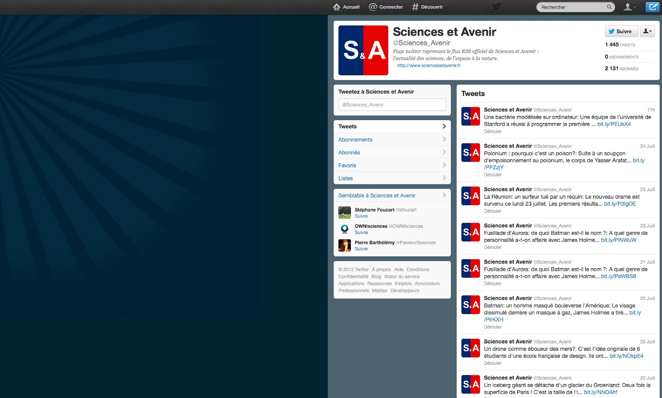Viewport: 662px width, 398px height.
Task: Click S&A avatar on the Polonium tweet
Action: click(471, 153)
